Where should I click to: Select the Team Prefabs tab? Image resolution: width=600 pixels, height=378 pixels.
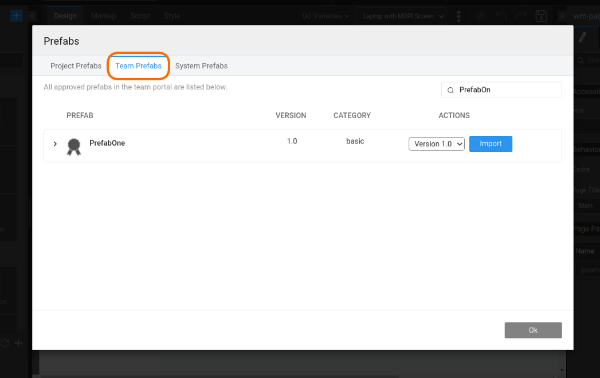click(x=138, y=66)
